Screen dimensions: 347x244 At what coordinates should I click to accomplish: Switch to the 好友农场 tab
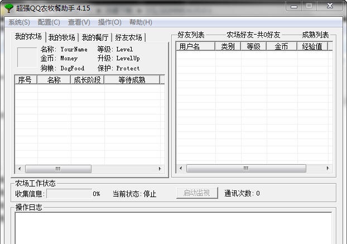tap(128, 37)
